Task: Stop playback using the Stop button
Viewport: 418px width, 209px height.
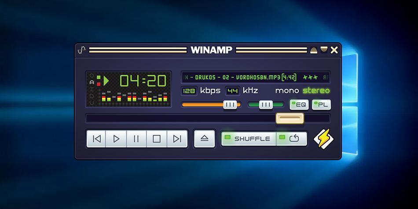Action: pyautogui.click(x=157, y=139)
